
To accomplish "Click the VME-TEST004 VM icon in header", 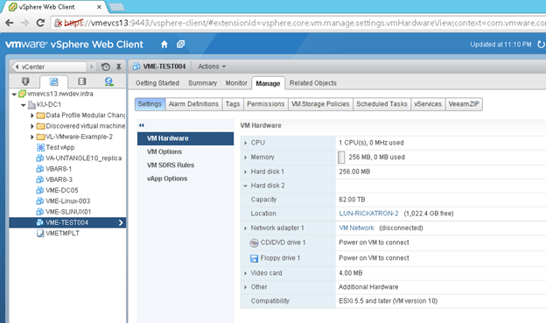I will pyautogui.click(x=136, y=67).
